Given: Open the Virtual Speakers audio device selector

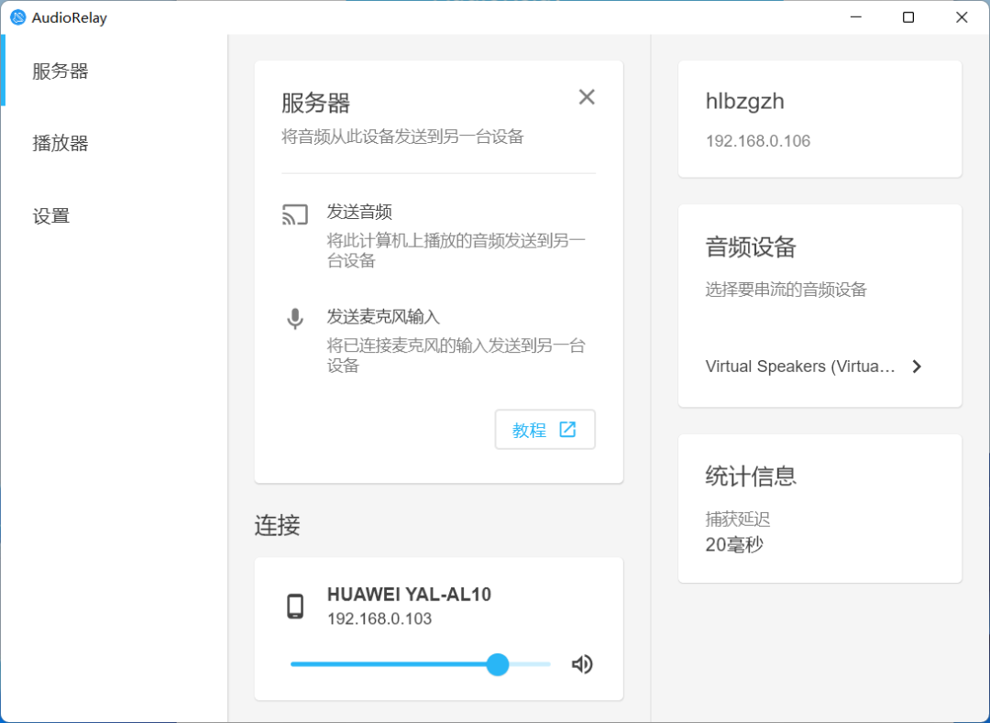Looking at the screenshot, I should pos(815,367).
